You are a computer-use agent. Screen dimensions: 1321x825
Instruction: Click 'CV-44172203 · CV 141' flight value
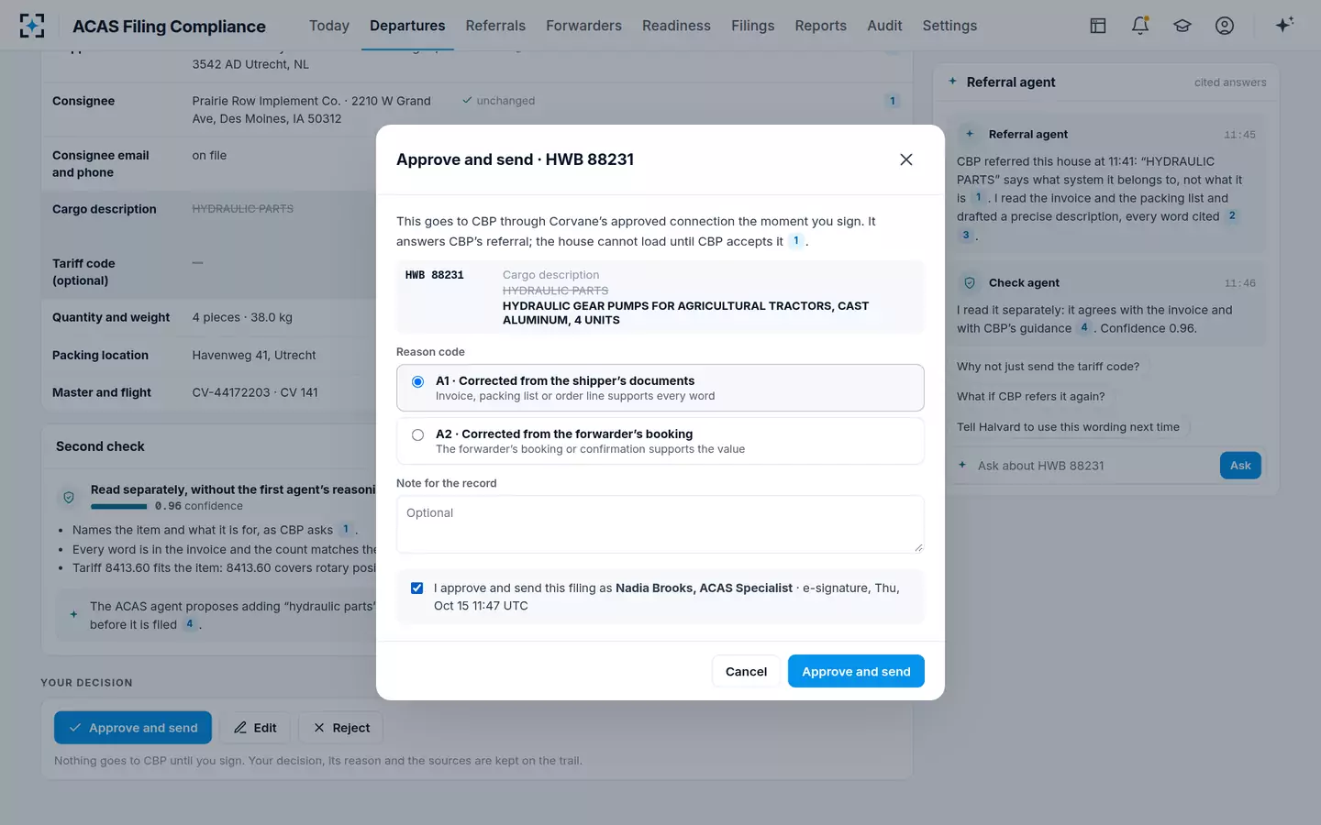pos(255,392)
